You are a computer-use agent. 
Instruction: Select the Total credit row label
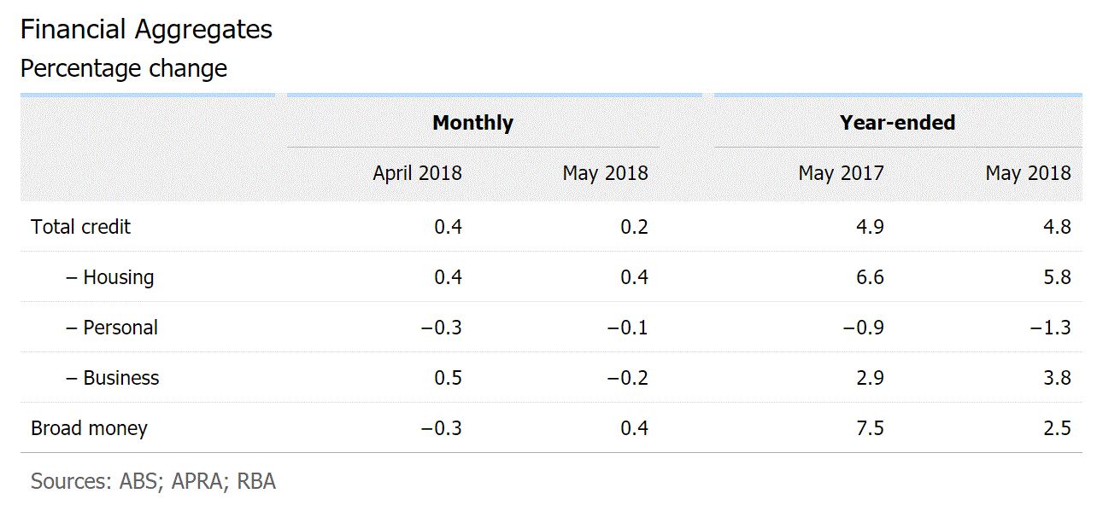tap(81, 227)
